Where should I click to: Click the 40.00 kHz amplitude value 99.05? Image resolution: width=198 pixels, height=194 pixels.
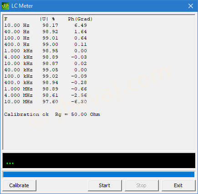coord(50,70)
